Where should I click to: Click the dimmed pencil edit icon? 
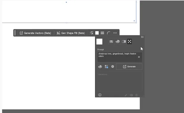(x=126, y=95)
